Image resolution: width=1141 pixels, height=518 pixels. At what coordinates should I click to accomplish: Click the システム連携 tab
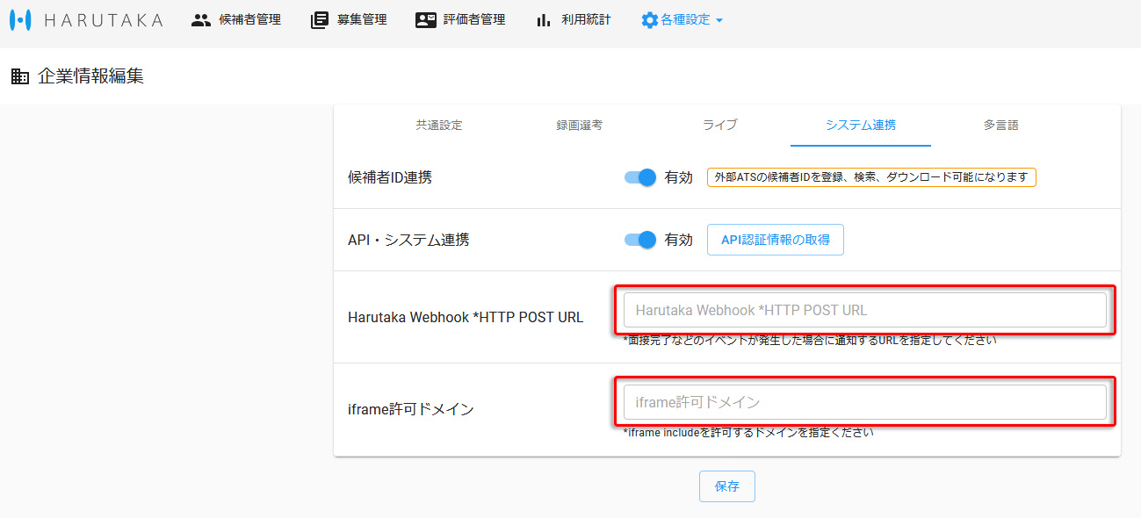pos(860,125)
